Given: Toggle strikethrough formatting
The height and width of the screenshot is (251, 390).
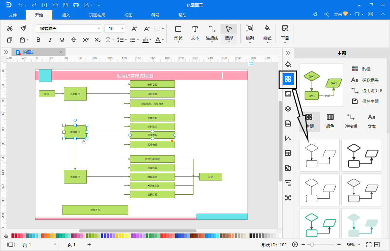Looking at the screenshot, I should pos(74,40).
